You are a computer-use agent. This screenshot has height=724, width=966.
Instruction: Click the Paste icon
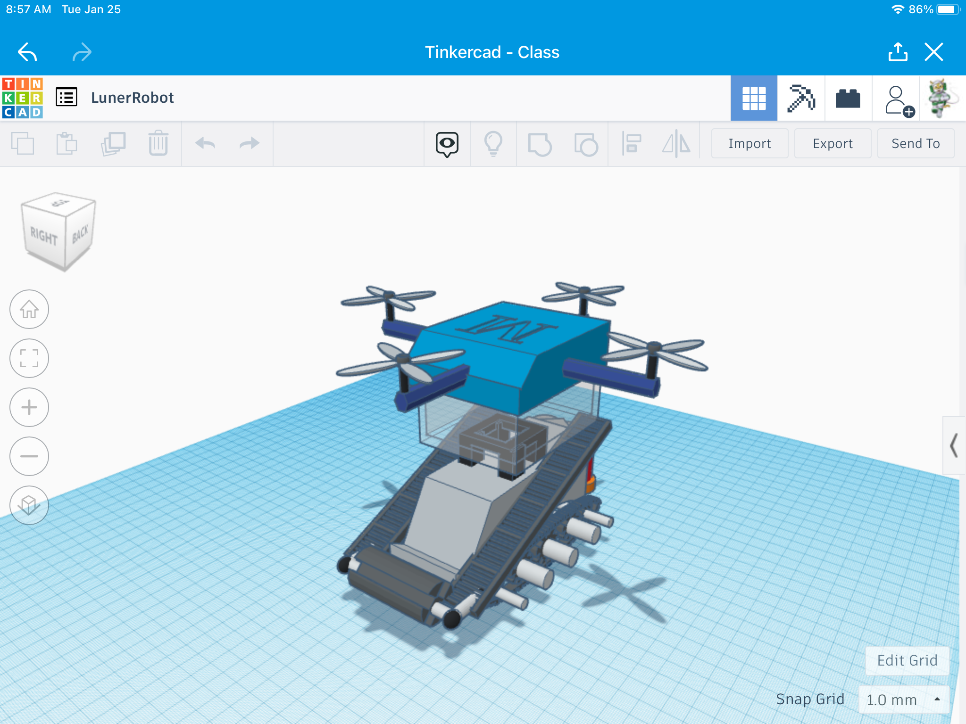click(67, 143)
